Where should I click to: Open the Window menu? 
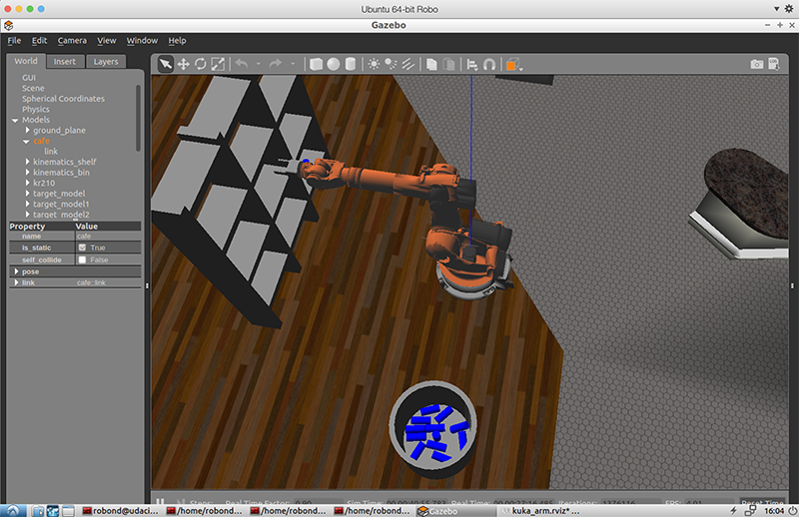pyautogui.click(x=142, y=41)
